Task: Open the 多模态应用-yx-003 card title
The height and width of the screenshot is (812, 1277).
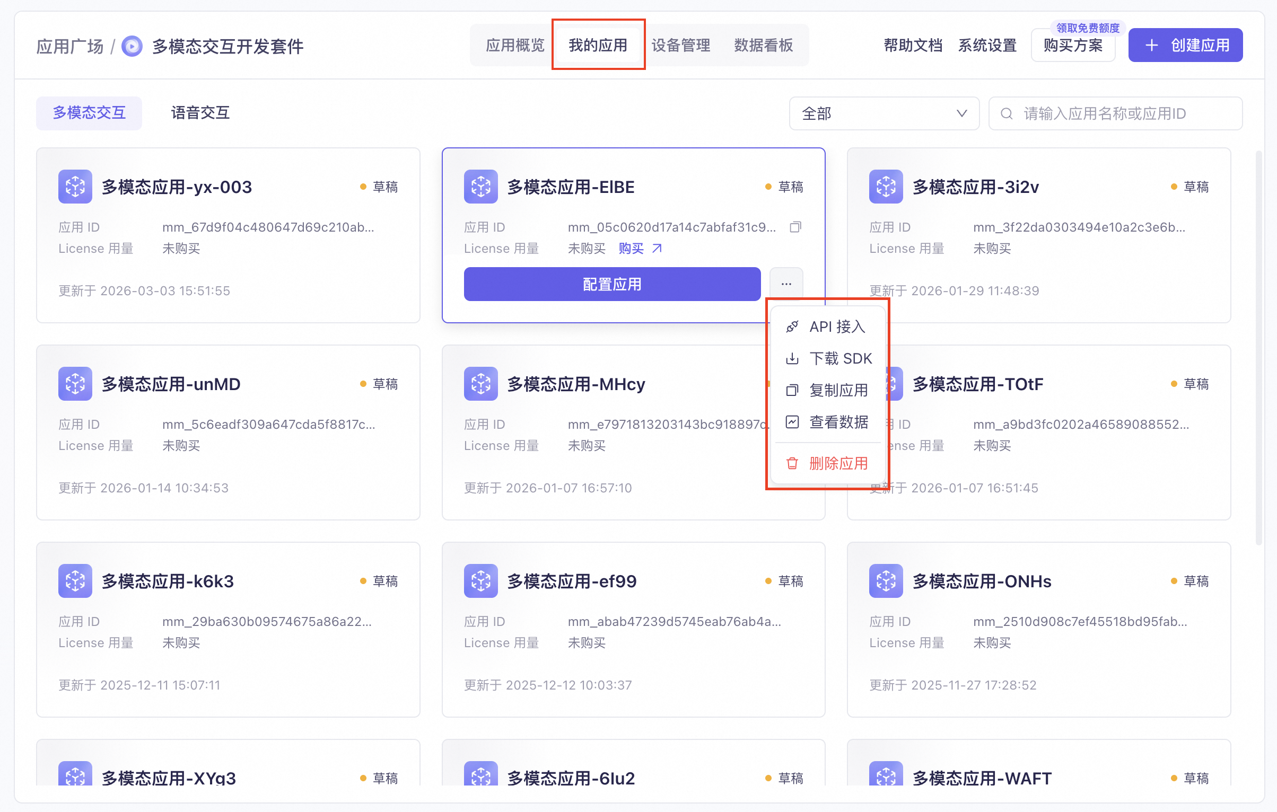Action: tap(177, 187)
